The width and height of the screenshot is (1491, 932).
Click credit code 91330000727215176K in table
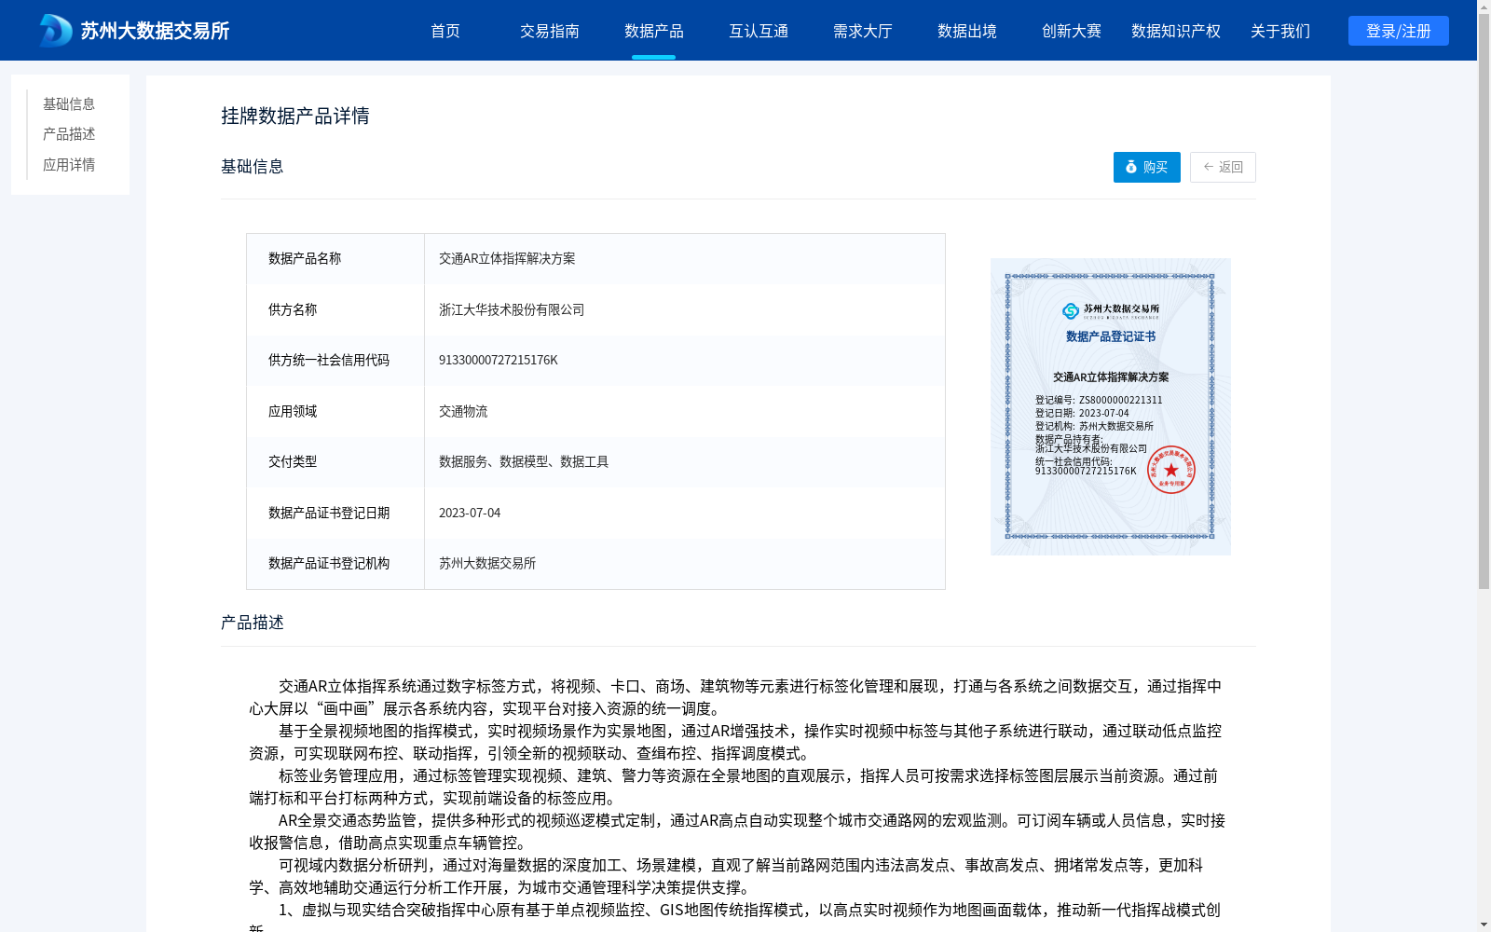(499, 360)
